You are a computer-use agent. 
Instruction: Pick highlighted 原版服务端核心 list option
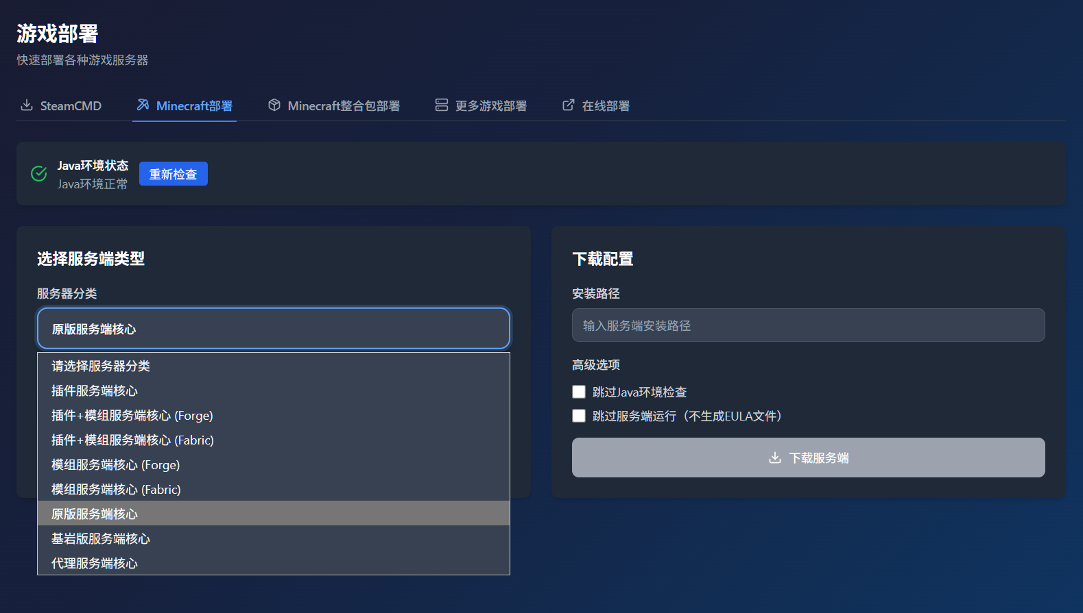(274, 514)
